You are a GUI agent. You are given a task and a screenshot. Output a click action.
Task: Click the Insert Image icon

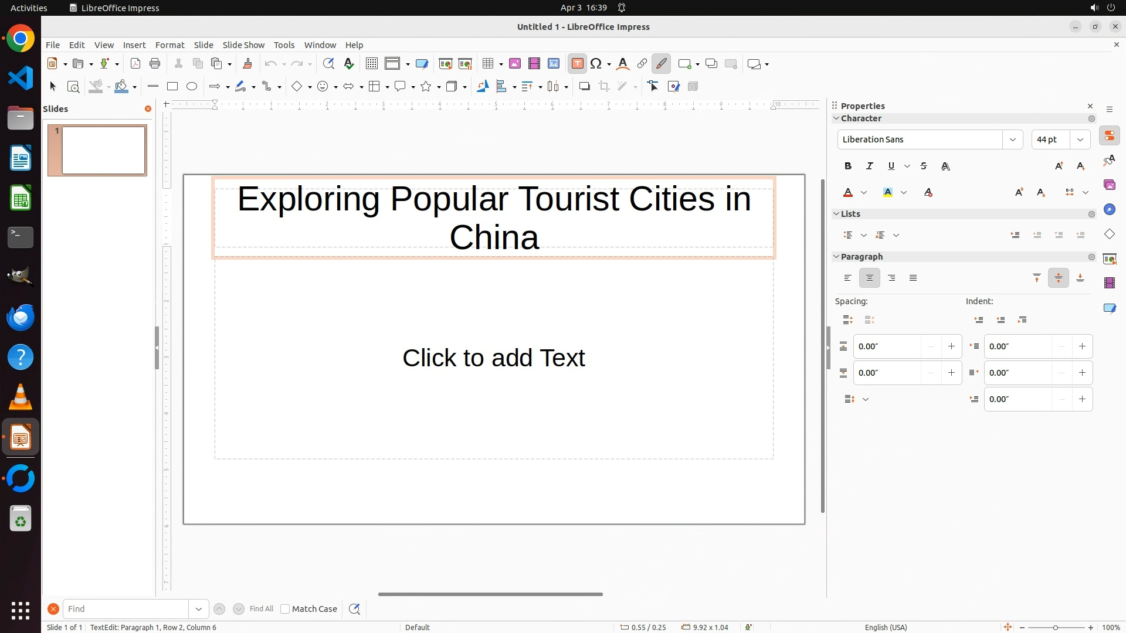click(x=515, y=64)
